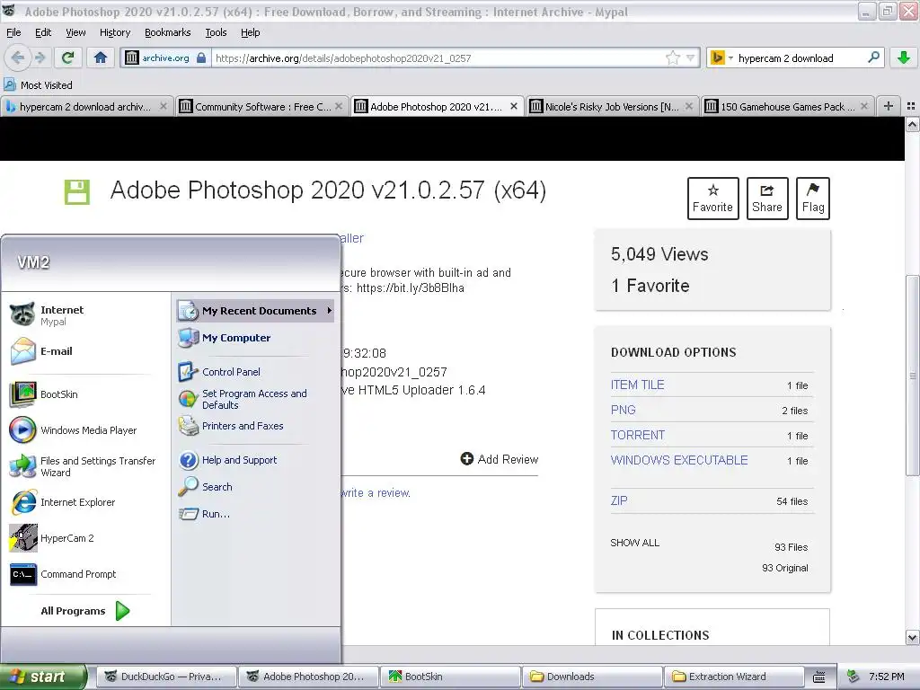Click the padlock site security icon
Screen dimensions: 920x690
(201, 57)
